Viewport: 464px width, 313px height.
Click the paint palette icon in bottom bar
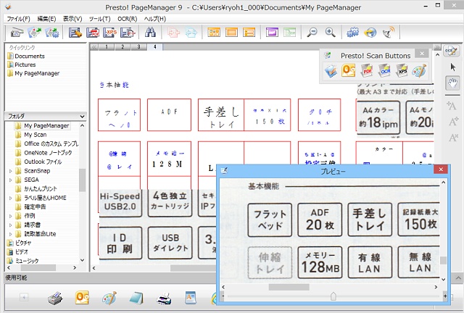pos(109,298)
